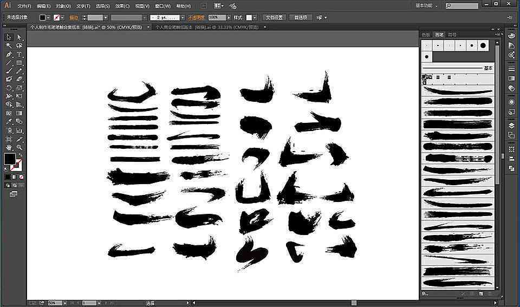Image resolution: width=520 pixels, height=307 pixels.
Task: Select the Lasso tool
Action: [x=19, y=45]
